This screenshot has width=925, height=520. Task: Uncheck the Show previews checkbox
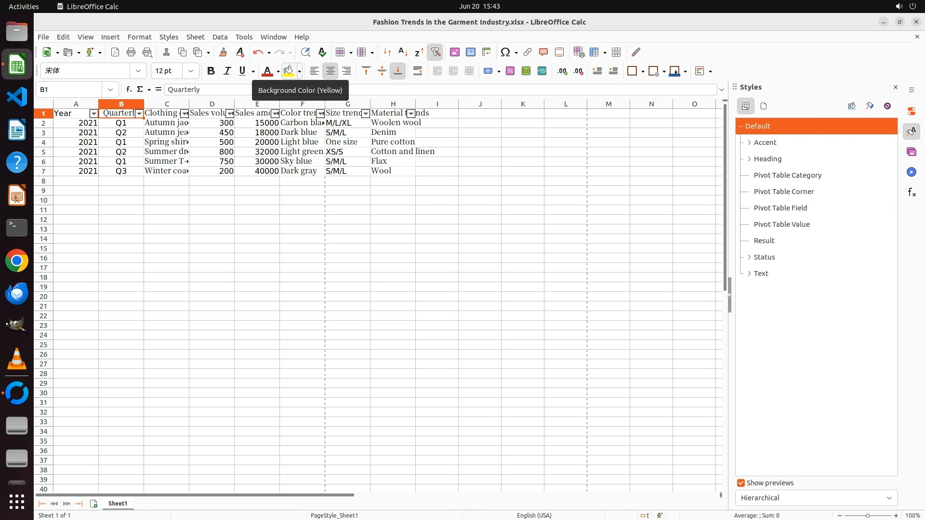(x=741, y=483)
